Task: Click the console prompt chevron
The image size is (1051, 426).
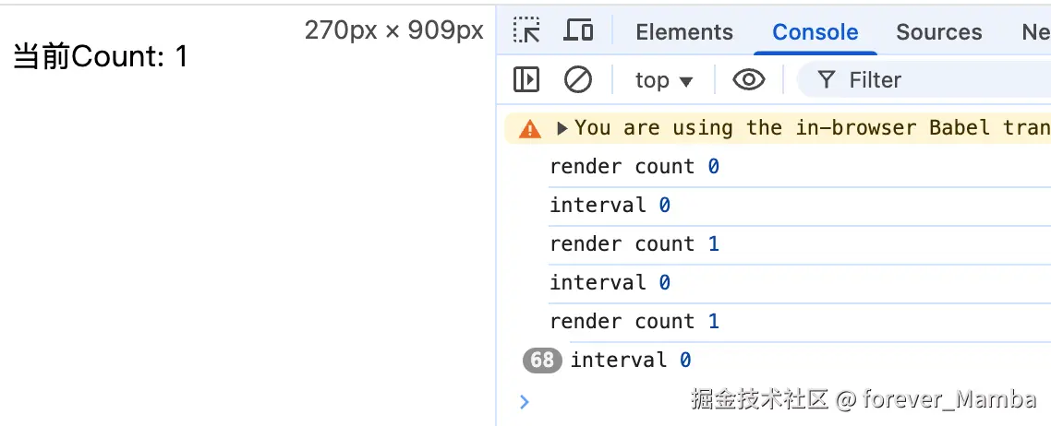Action: tap(525, 401)
